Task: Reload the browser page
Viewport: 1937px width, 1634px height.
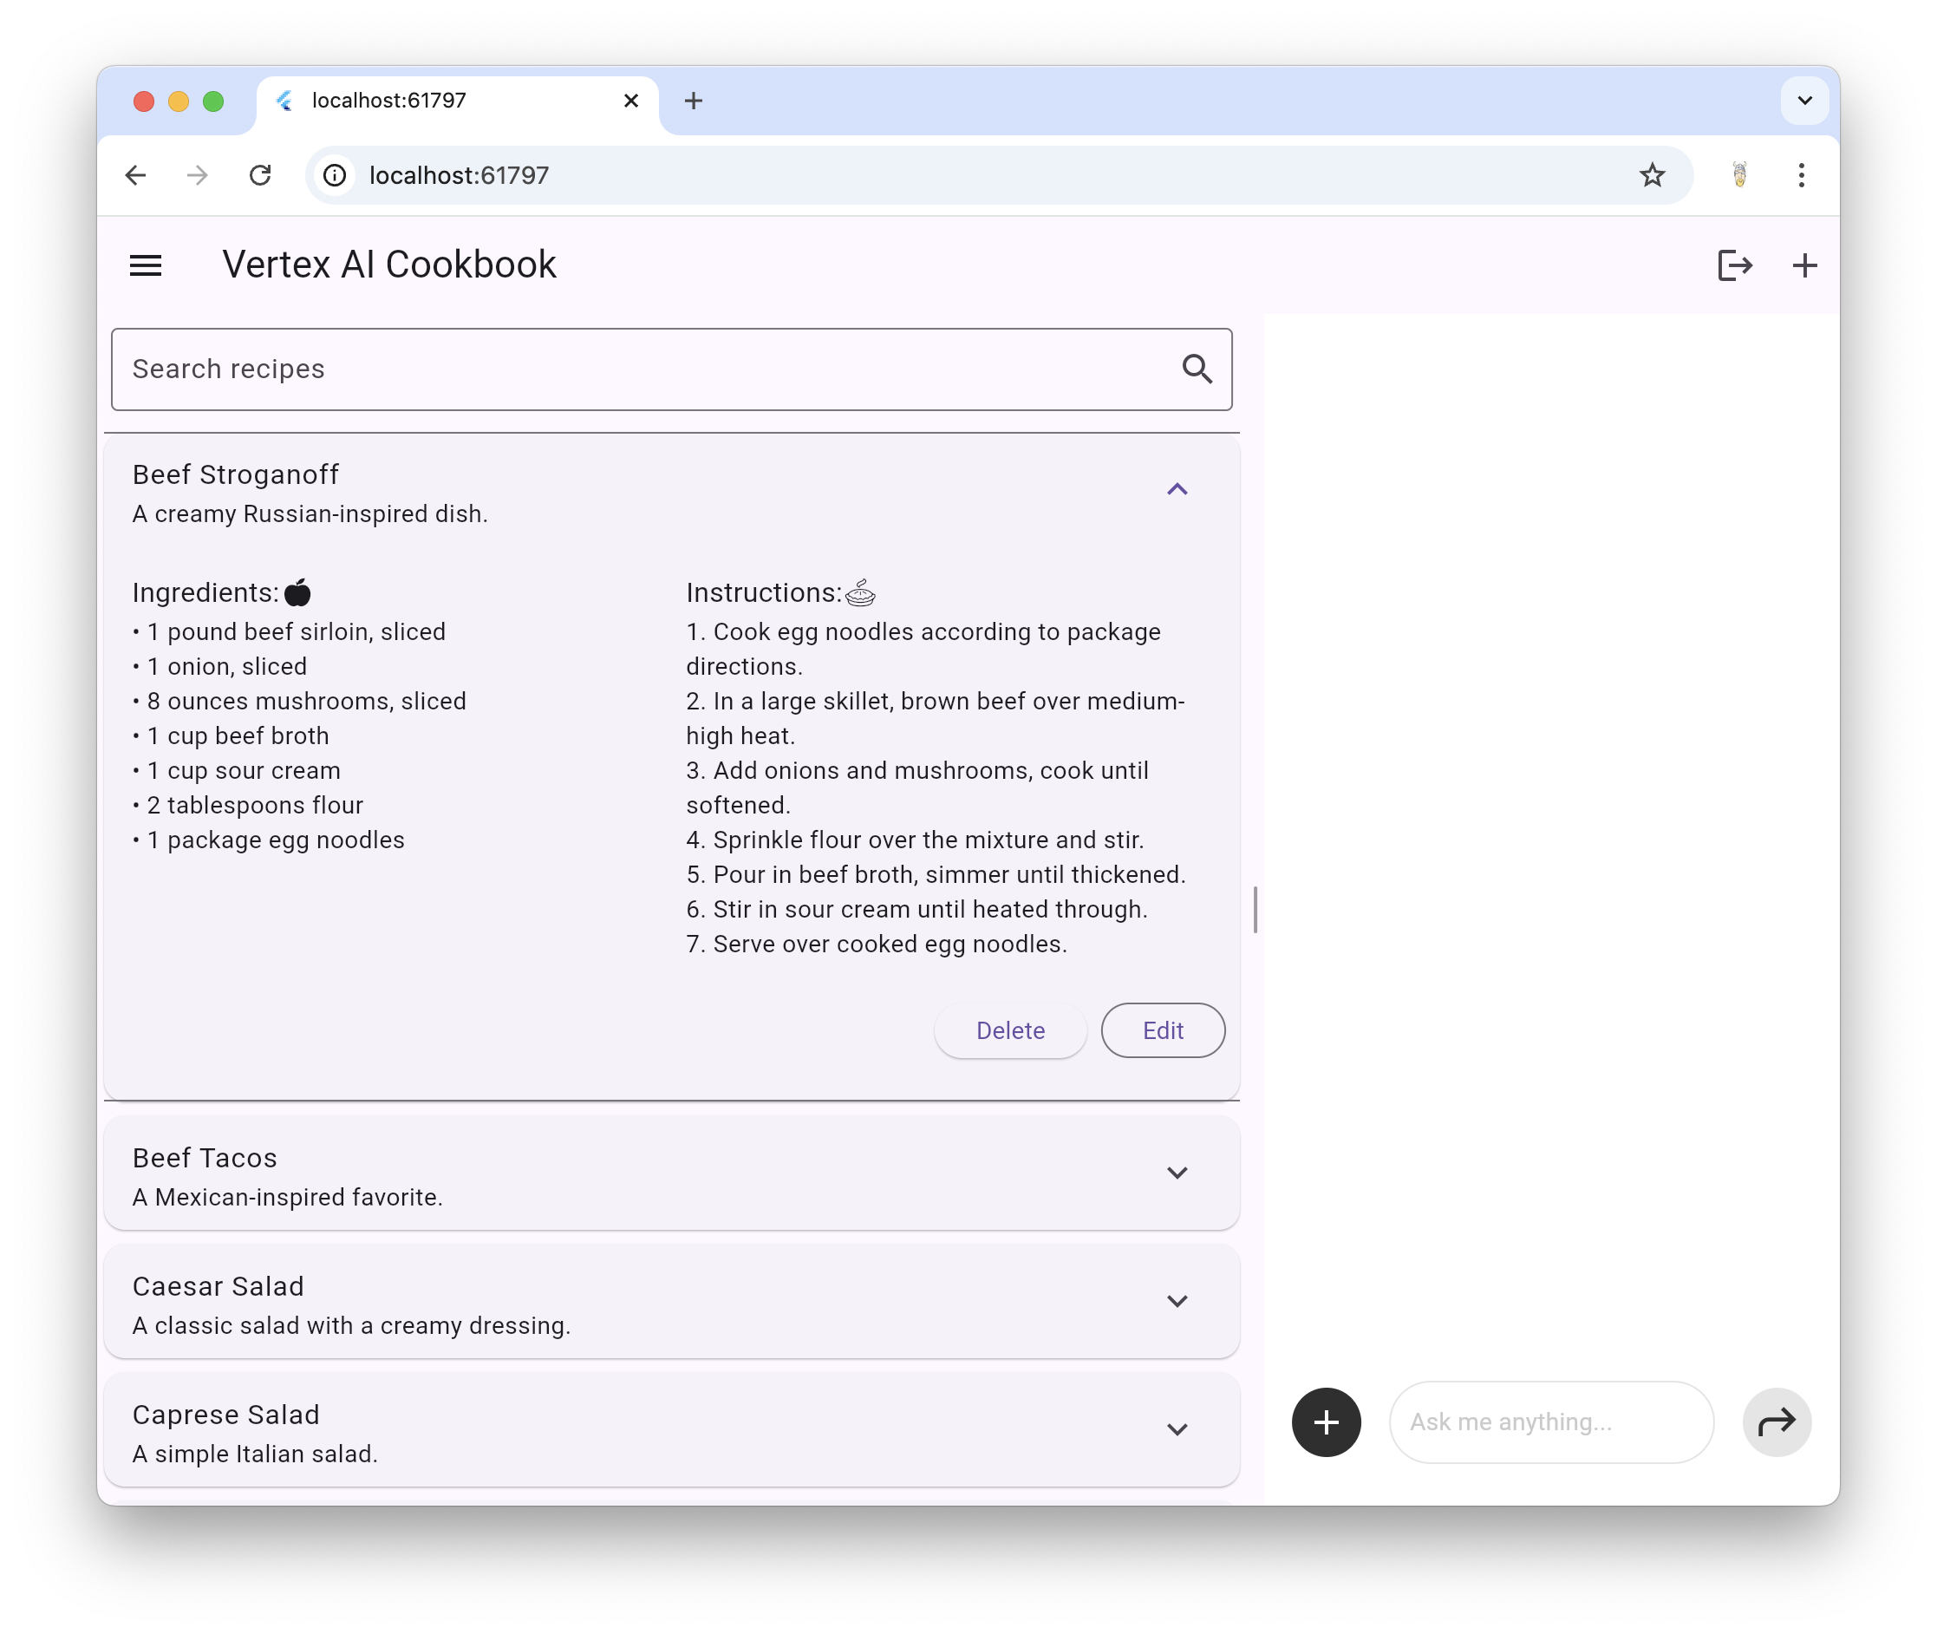Action: point(260,175)
